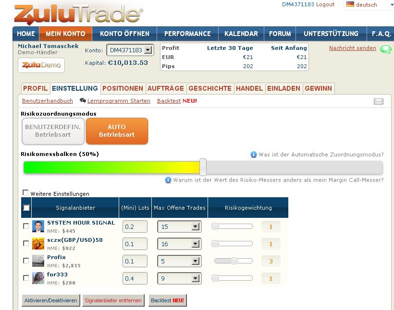
Task: Click the envelope mail icon
Action: point(379,101)
